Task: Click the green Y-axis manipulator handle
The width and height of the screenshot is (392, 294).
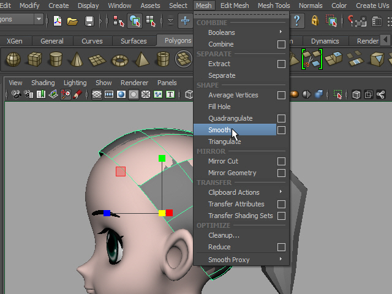Action: (x=162, y=159)
